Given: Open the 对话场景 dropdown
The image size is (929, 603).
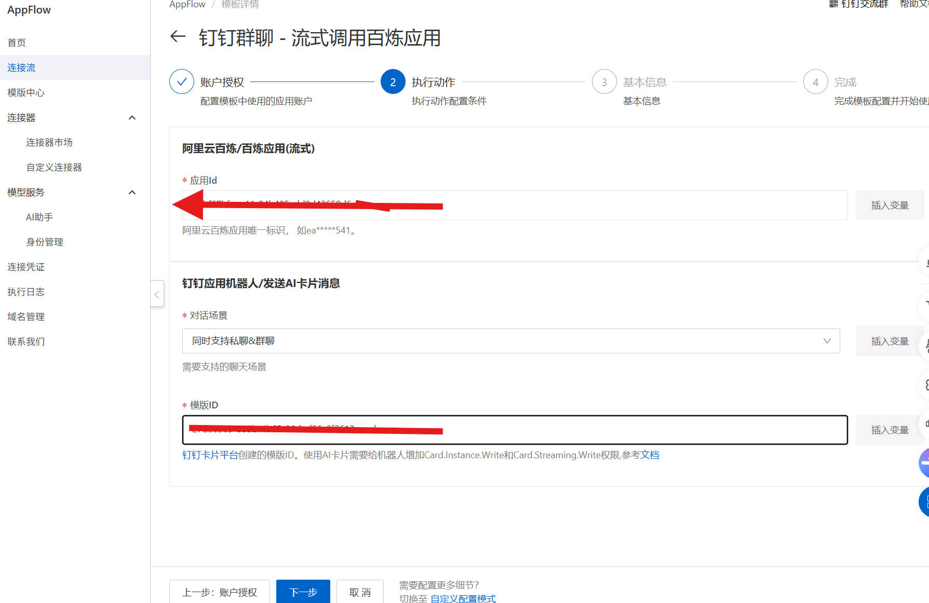Looking at the screenshot, I should pos(511,341).
